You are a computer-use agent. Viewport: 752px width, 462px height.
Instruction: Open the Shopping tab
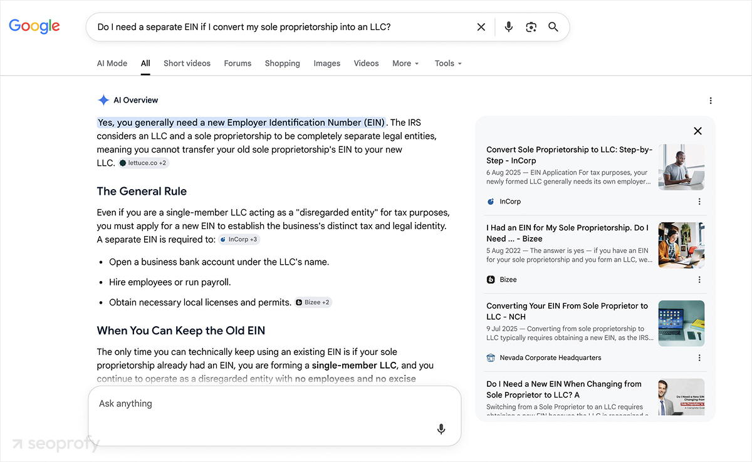(282, 63)
